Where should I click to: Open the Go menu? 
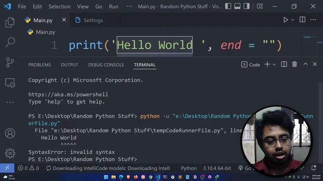click(x=99, y=7)
